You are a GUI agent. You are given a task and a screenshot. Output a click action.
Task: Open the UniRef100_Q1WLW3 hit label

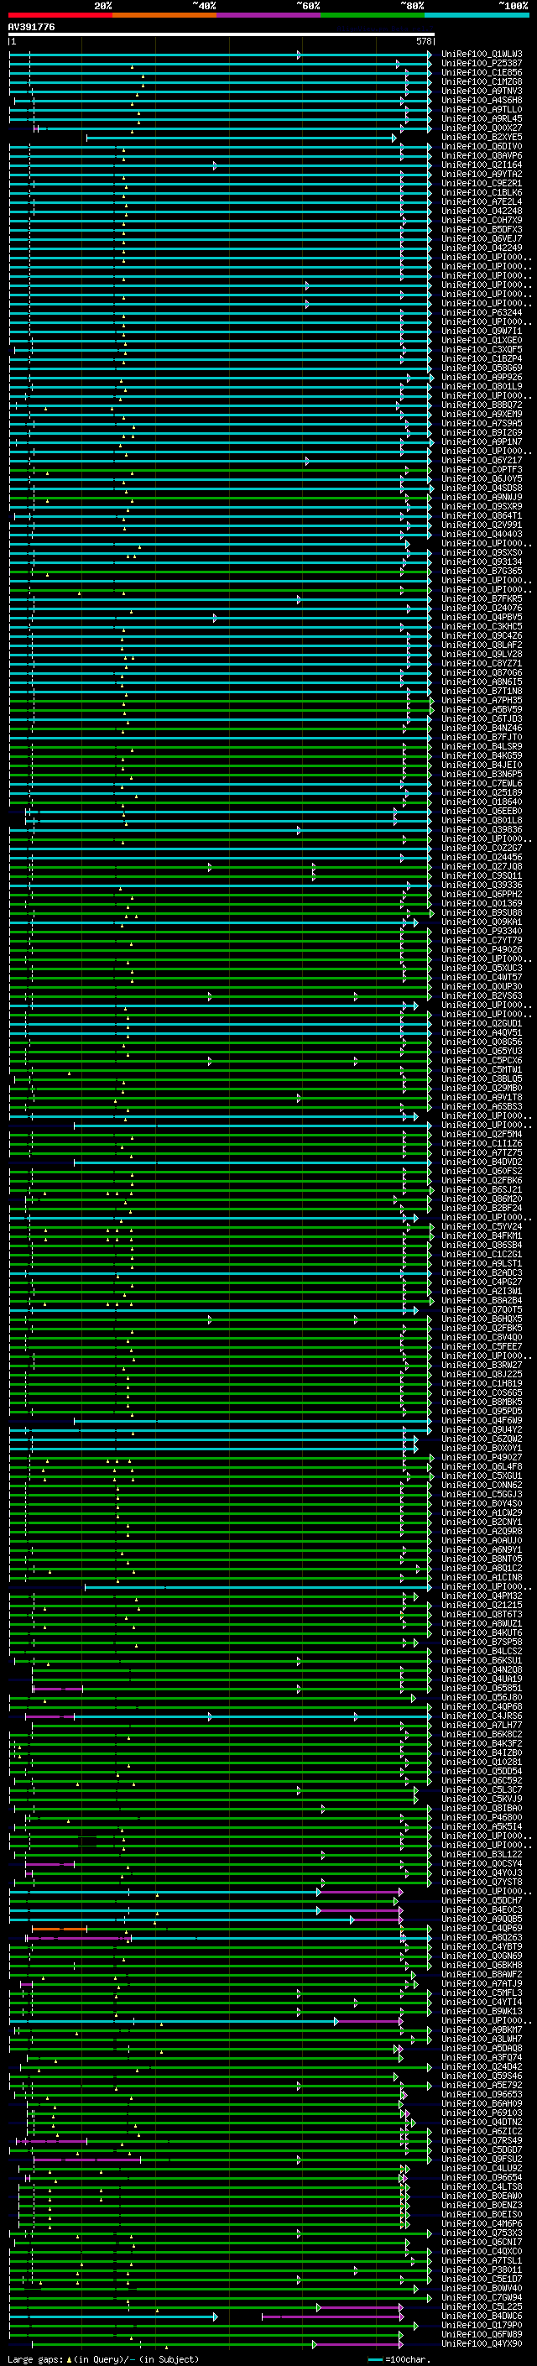pyautogui.click(x=481, y=55)
